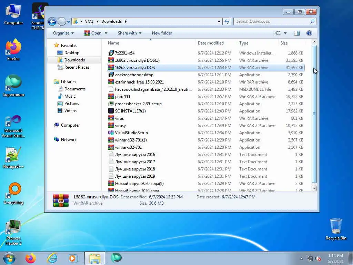Refresh the Downloads folder view
The width and height of the screenshot is (353, 265).
(x=227, y=21)
